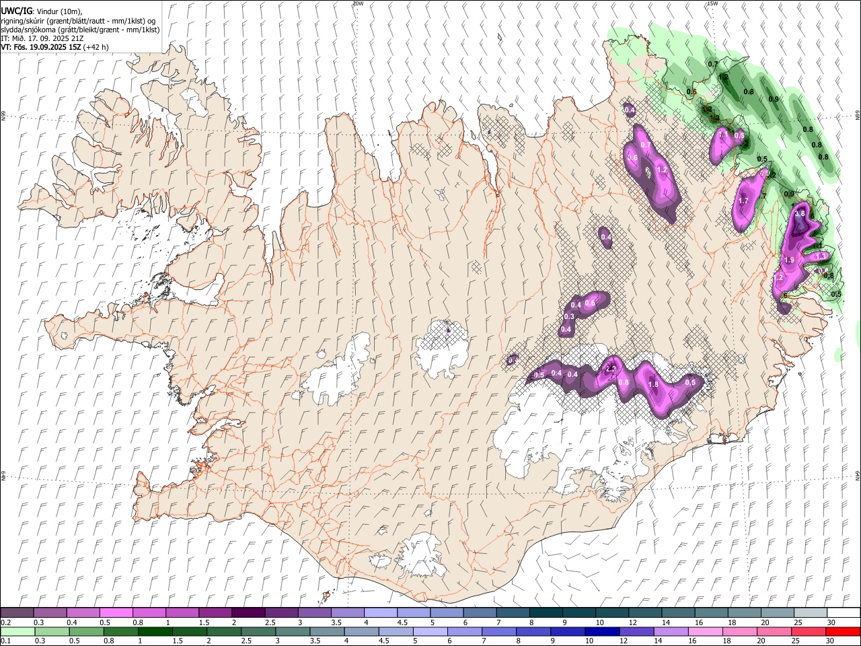Click the 'VT: Fös. 19.09.2025 15Z (+42 h)' line
Screen dimensions: 861x646
coord(55,47)
